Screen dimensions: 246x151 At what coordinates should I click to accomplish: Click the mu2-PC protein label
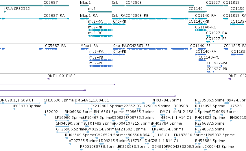coord(96,63)
